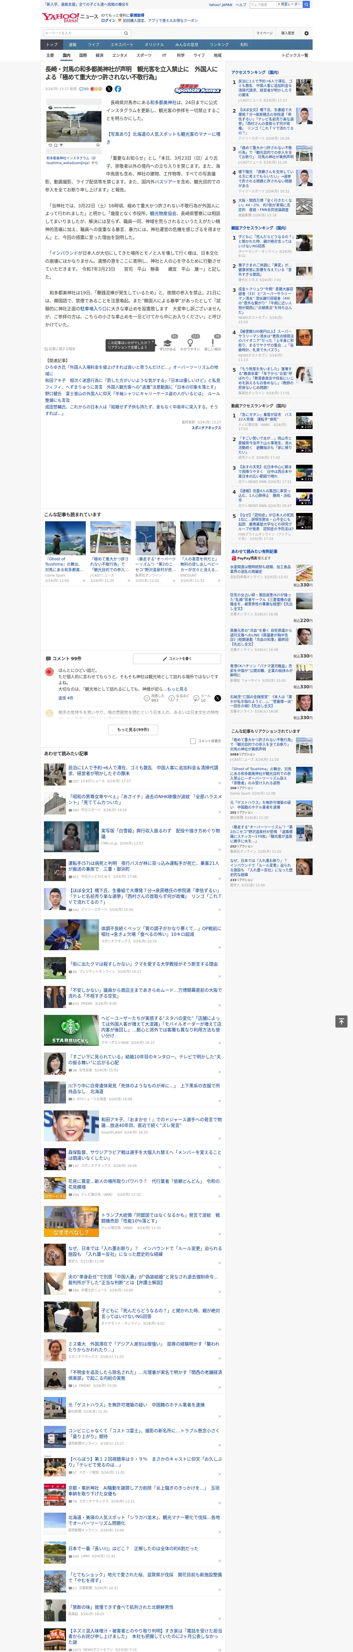353x1652 pixels.
Task: Select the オリジナル tab
Action: click(155, 45)
